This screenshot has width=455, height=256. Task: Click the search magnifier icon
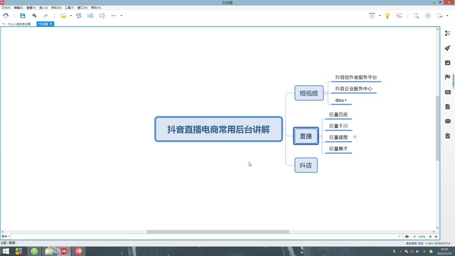coord(416,16)
